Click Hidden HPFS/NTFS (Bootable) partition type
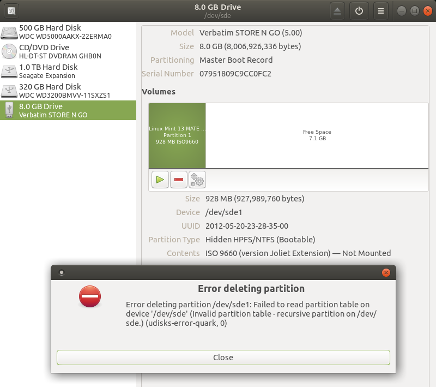The height and width of the screenshot is (387, 436). (260, 240)
